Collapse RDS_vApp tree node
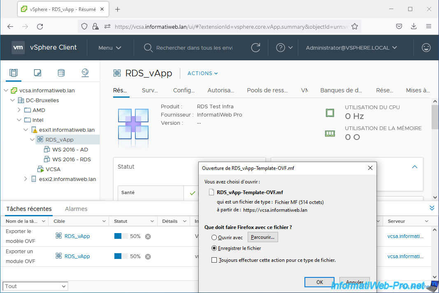The width and height of the screenshot is (439, 293). point(32,140)
